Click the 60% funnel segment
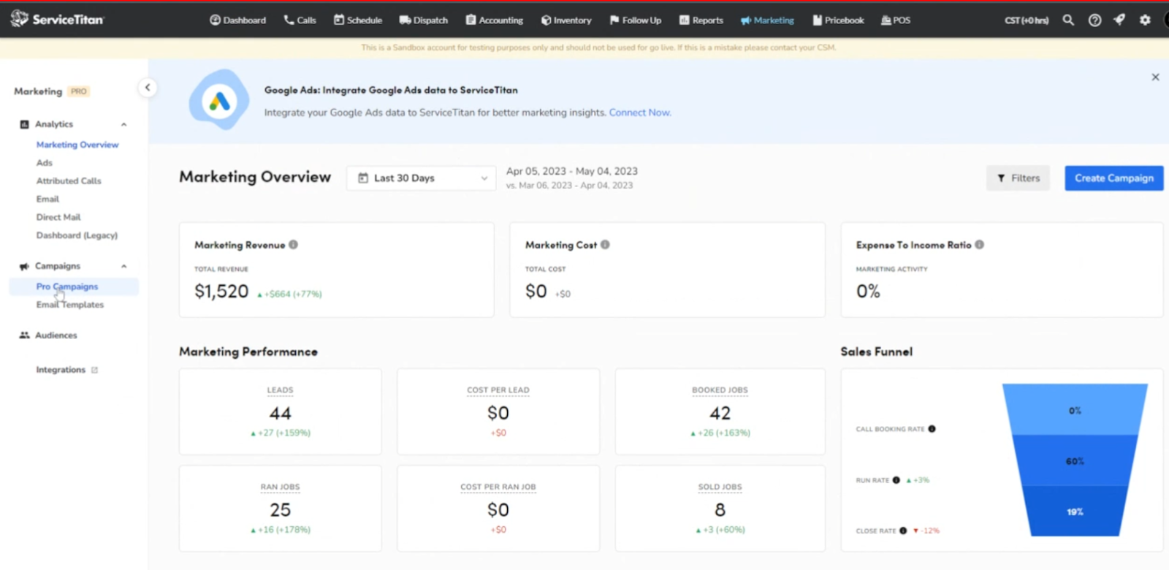Viewport: 1169px width, 570px height. pyautogui.click(x=1074, y=461)
